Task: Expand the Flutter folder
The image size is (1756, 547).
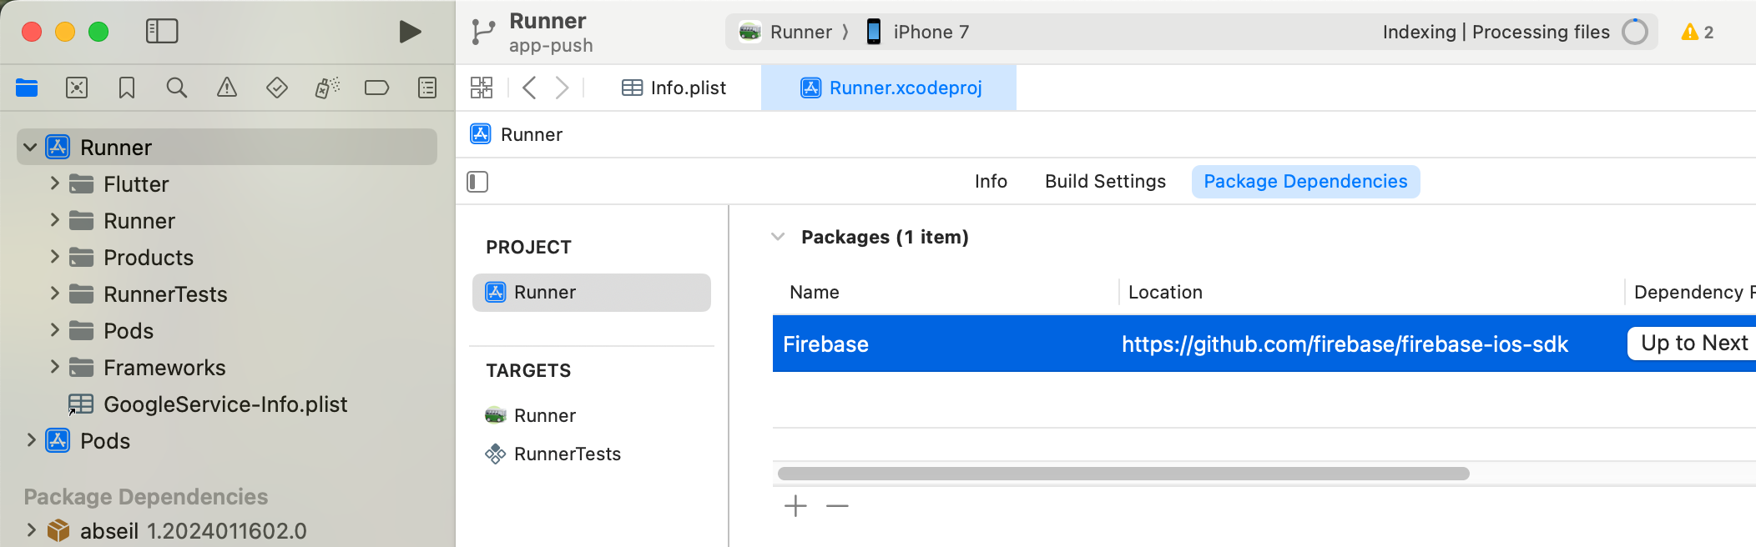Action: [54, 183]
